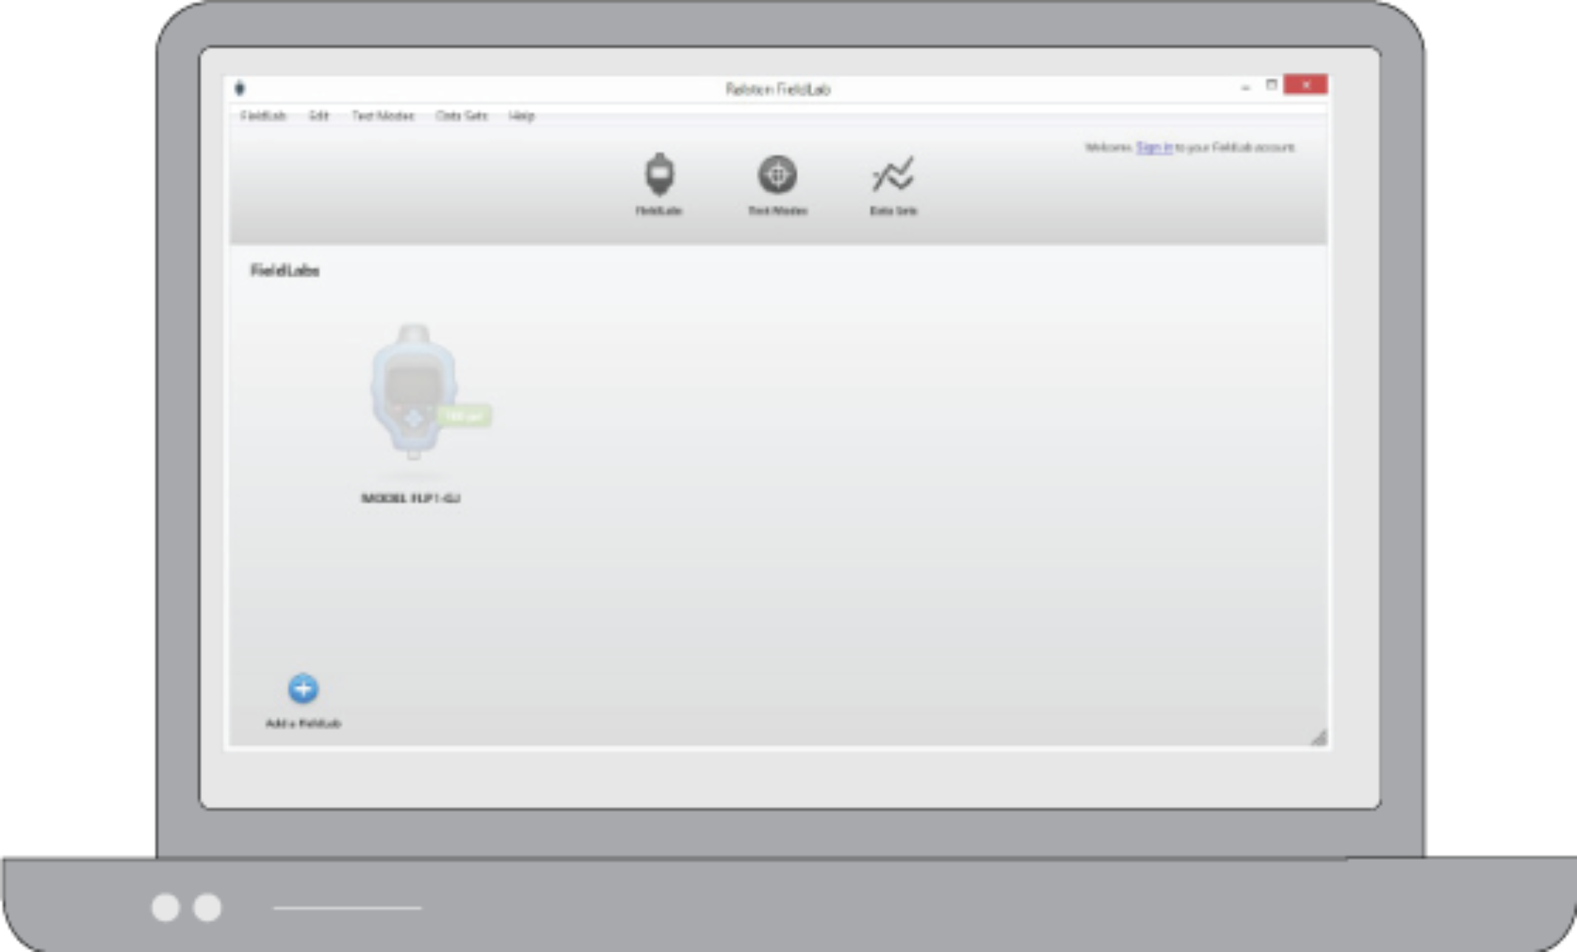The width and height of the screenshot is (1577, 952).
Task: Open the Edit menu
Action: click(319, 116)
